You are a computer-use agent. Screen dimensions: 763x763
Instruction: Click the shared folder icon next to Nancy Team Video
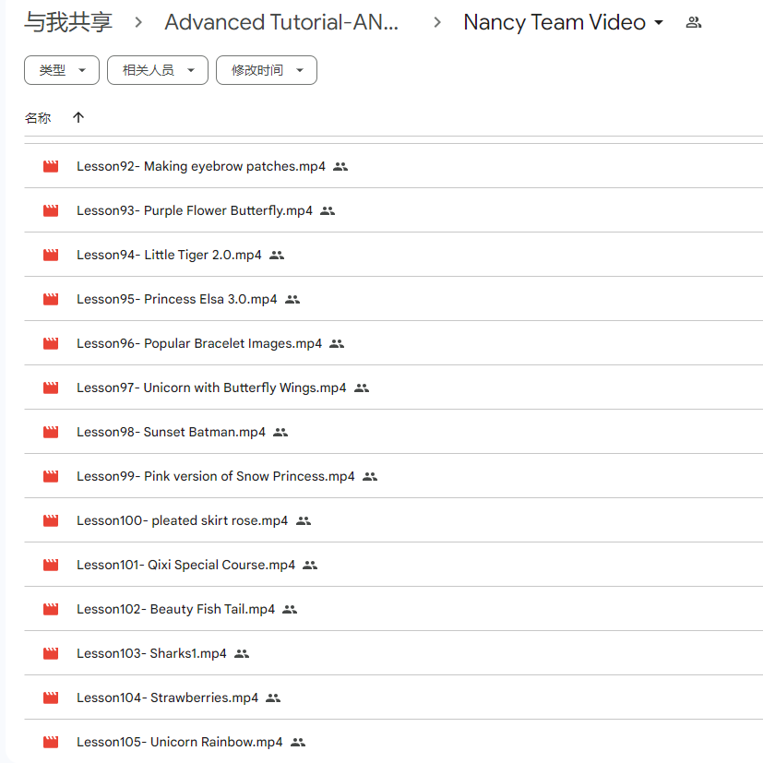694,23
